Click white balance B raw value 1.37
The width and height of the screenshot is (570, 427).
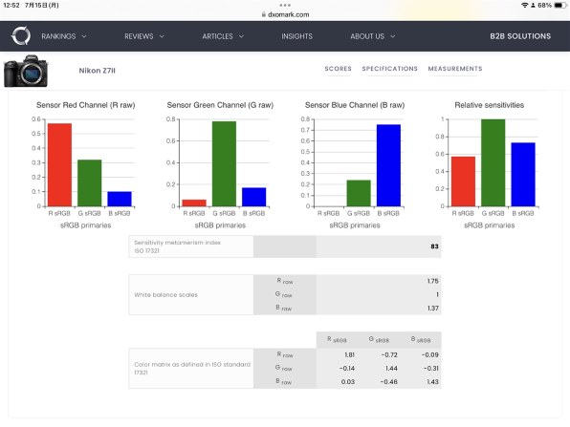[432, 308]
